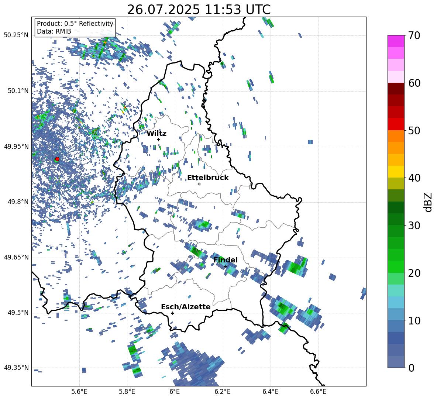Click the Ettelbruck station cross marker

pyautogui.click(x=199, y=184)
